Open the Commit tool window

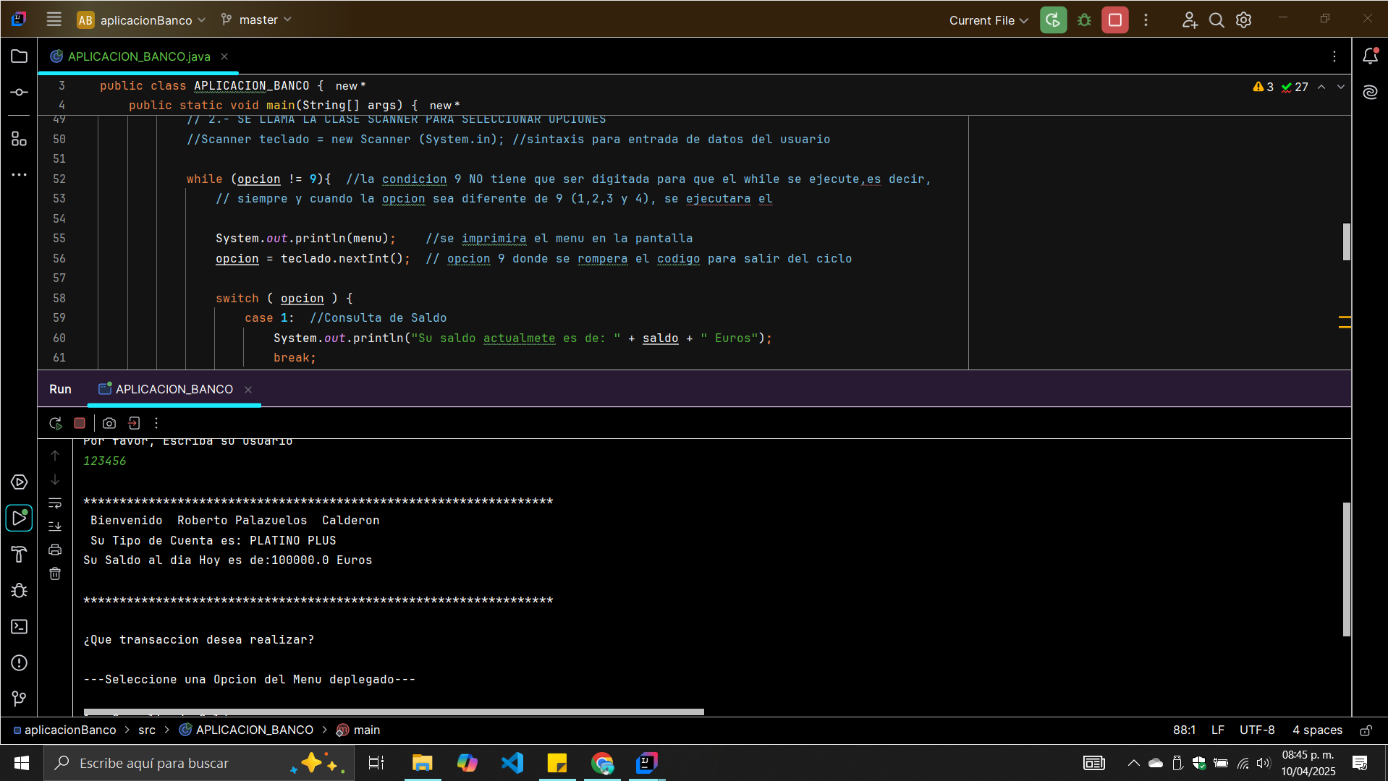pyautogui.click(x=20, y=93)
